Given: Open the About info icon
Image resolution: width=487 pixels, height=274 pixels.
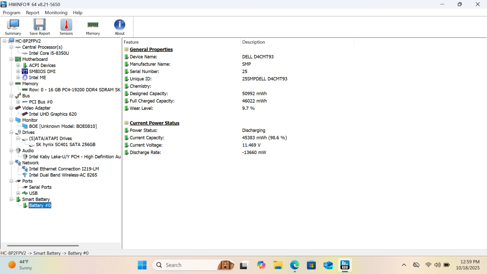Looking at the screenshot, I should tap(120, 27).
